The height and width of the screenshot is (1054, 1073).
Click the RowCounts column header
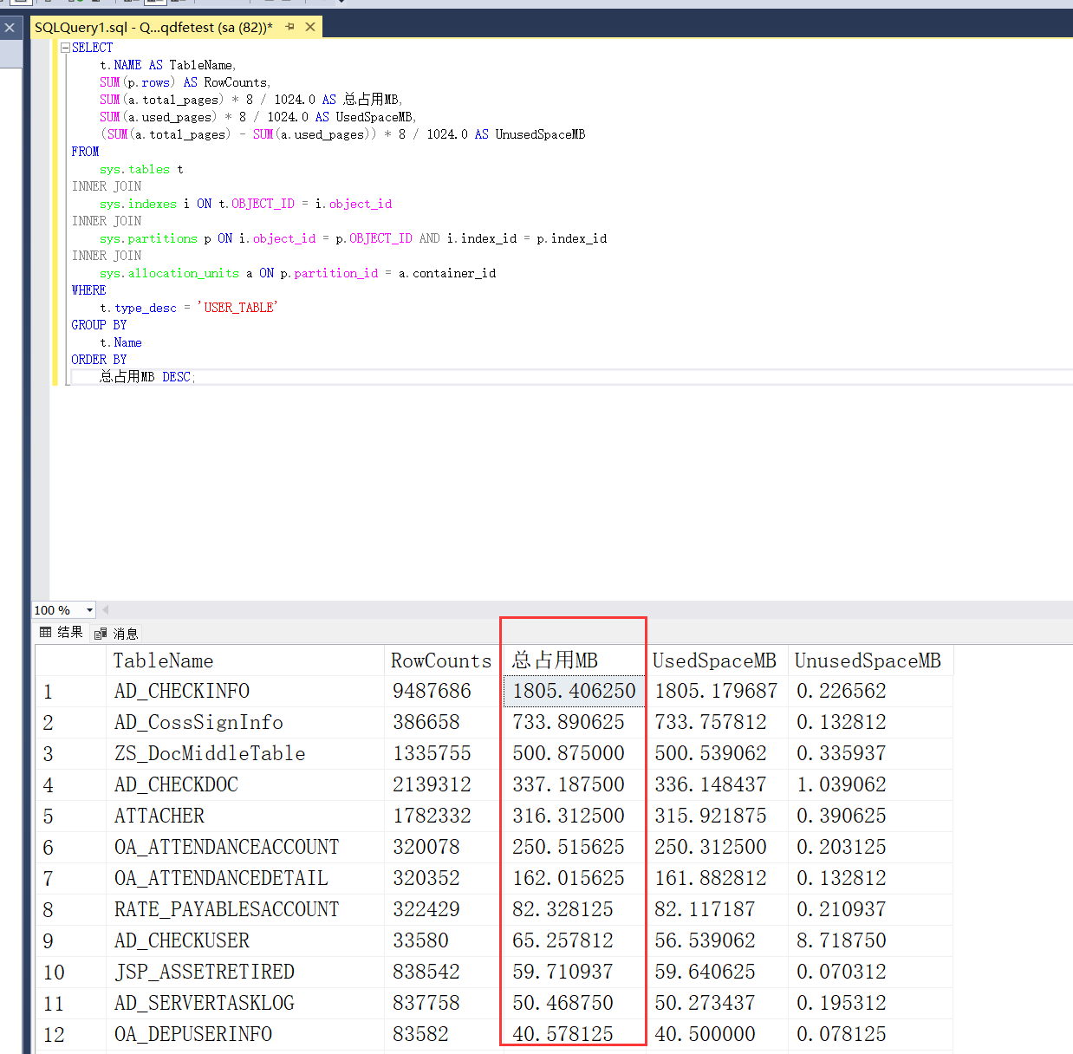(x=443, y=660)
